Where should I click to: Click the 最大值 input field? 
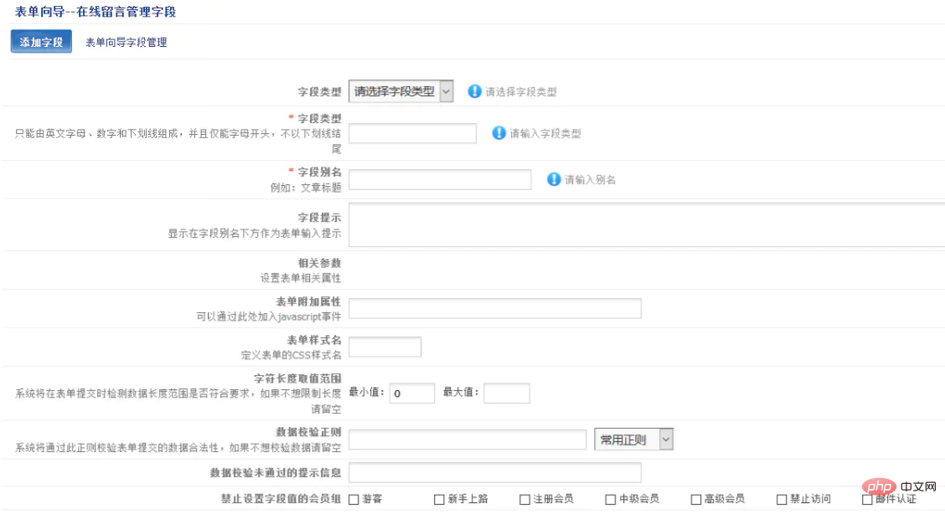[506, 393]
